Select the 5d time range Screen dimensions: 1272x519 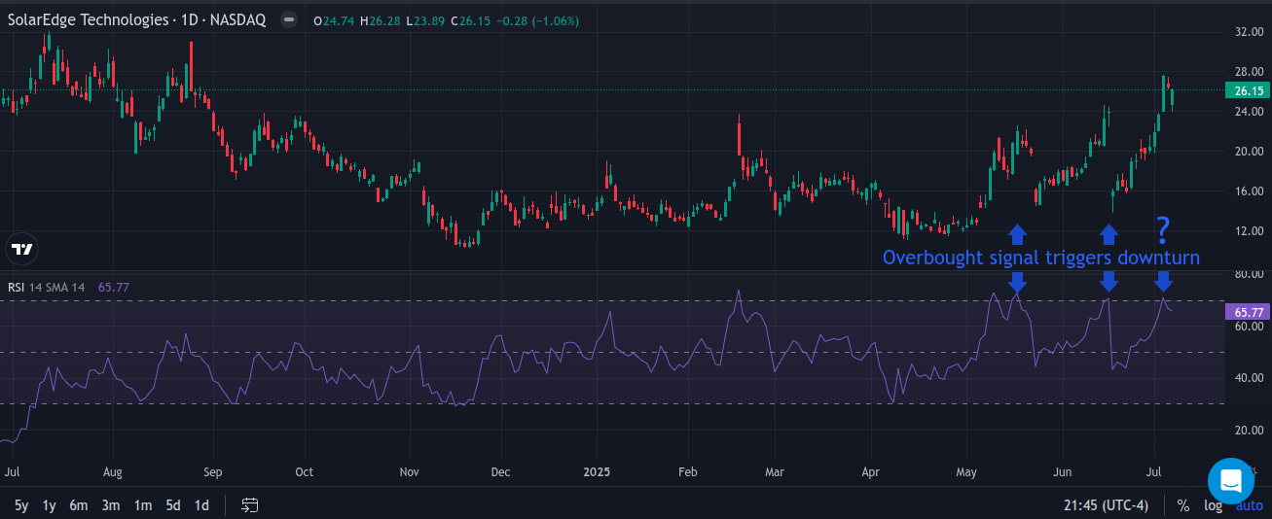pos(173,505)
